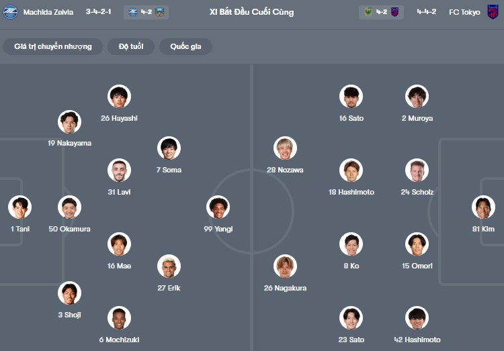This screenshot has height=351, width=504.
Task: Click Nozawa's player avatar
Action: click(x=285, y=148)
